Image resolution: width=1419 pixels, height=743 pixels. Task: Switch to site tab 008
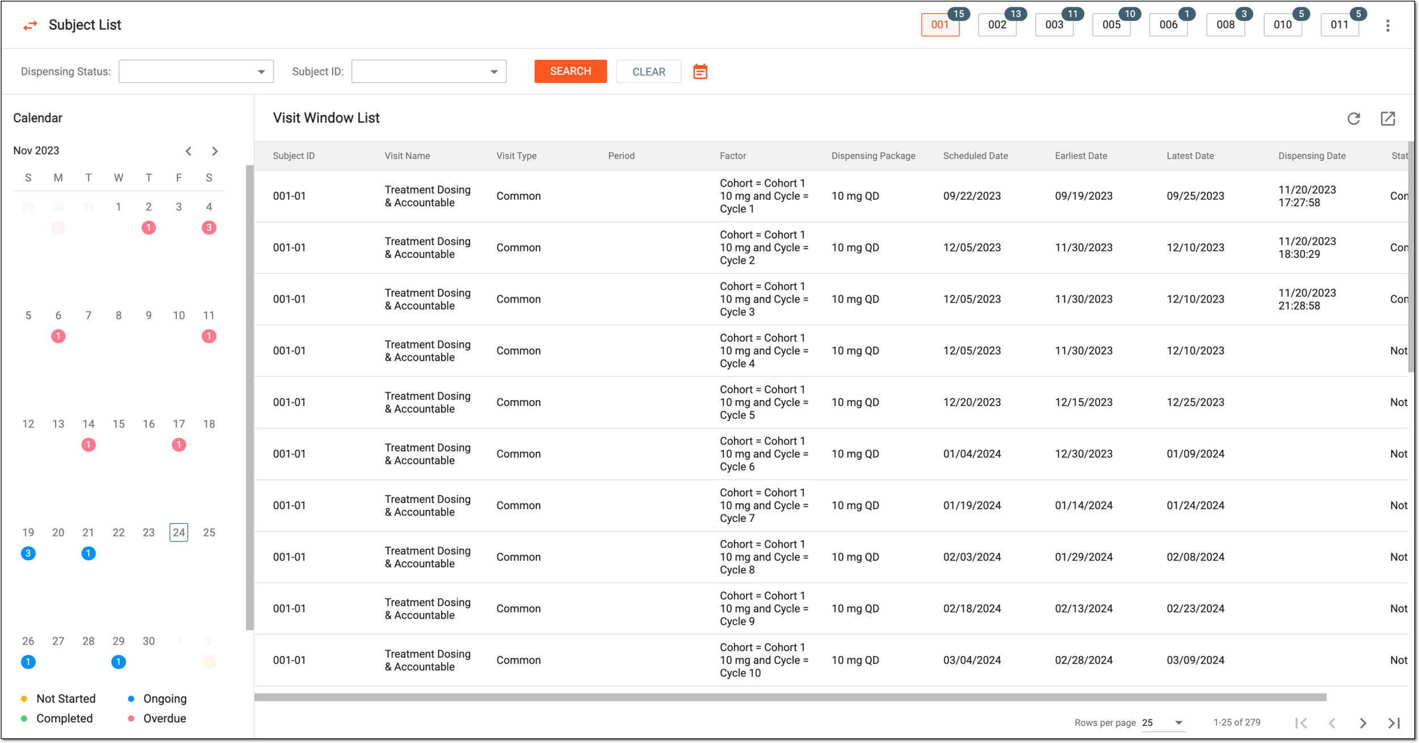[x=1225, y=25]
